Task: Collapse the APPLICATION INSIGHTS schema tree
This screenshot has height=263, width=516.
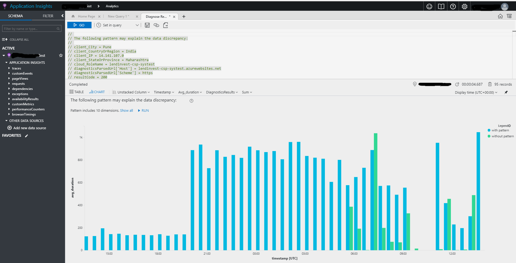Action: pyautogui.click(x=6, y=62)
